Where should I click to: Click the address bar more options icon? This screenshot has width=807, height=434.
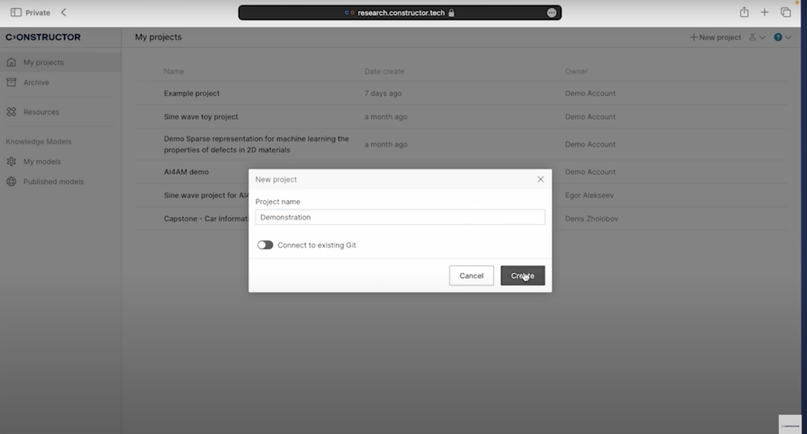point(552,13)
